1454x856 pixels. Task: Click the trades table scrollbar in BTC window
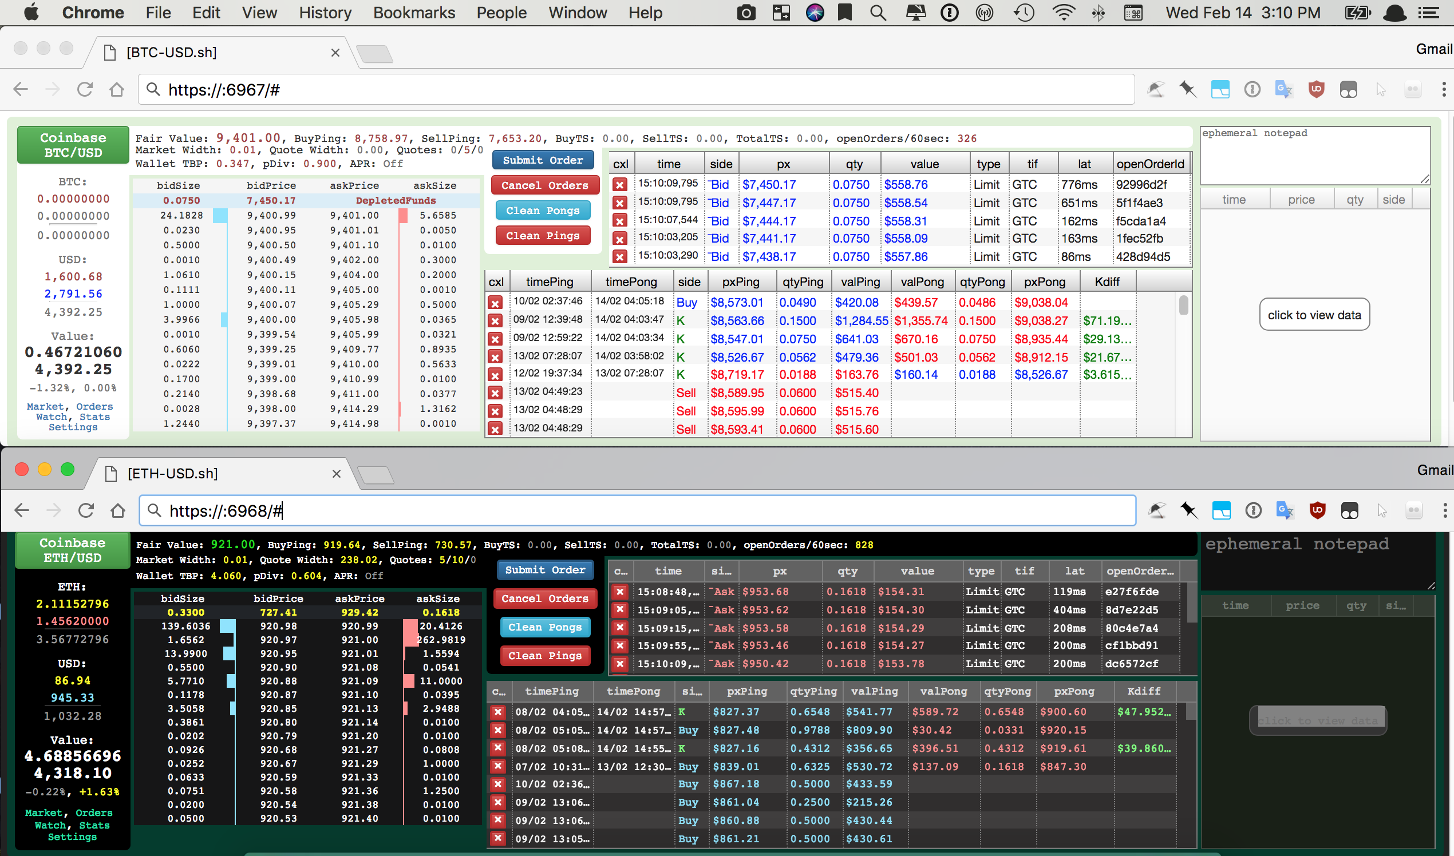click(x=1183, y=305)
